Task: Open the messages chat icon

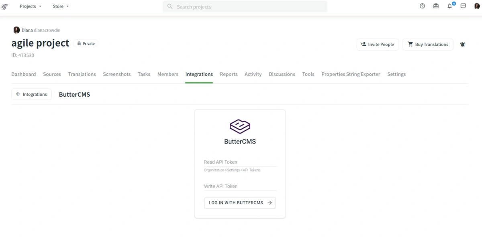Action: pyautogui.click(x=463, y=6)
